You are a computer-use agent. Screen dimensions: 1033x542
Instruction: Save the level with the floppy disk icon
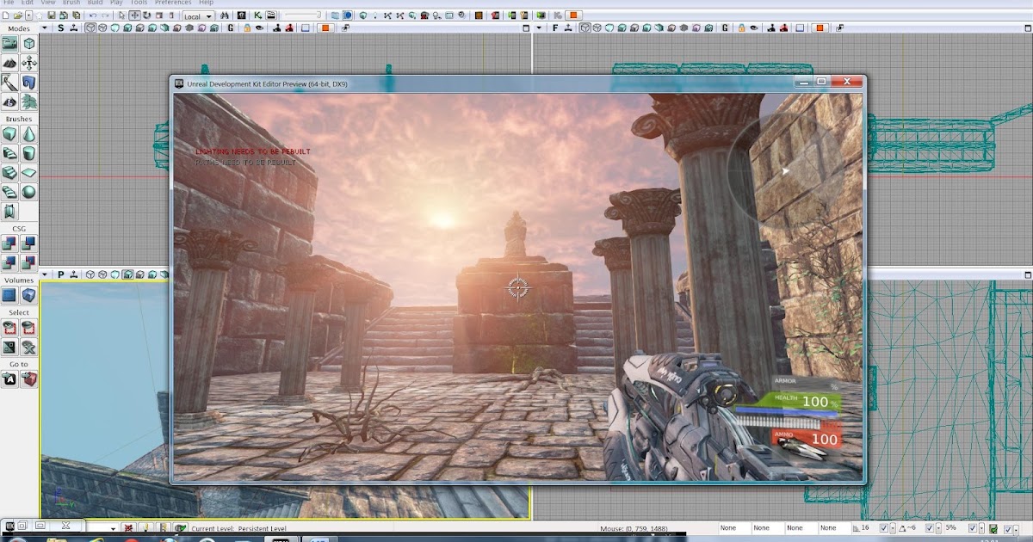(x=52, y=15)
